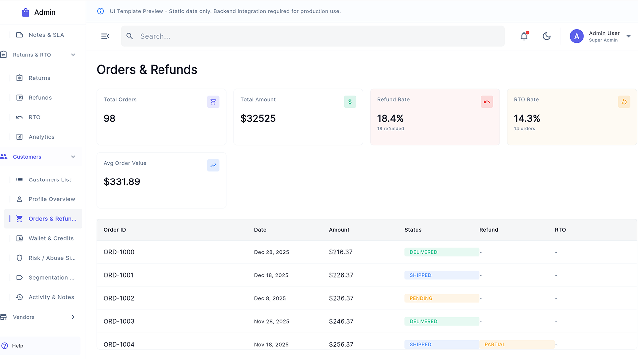Click the Status column header
This screenshot has height=359, width=638.
coord(413,230)
